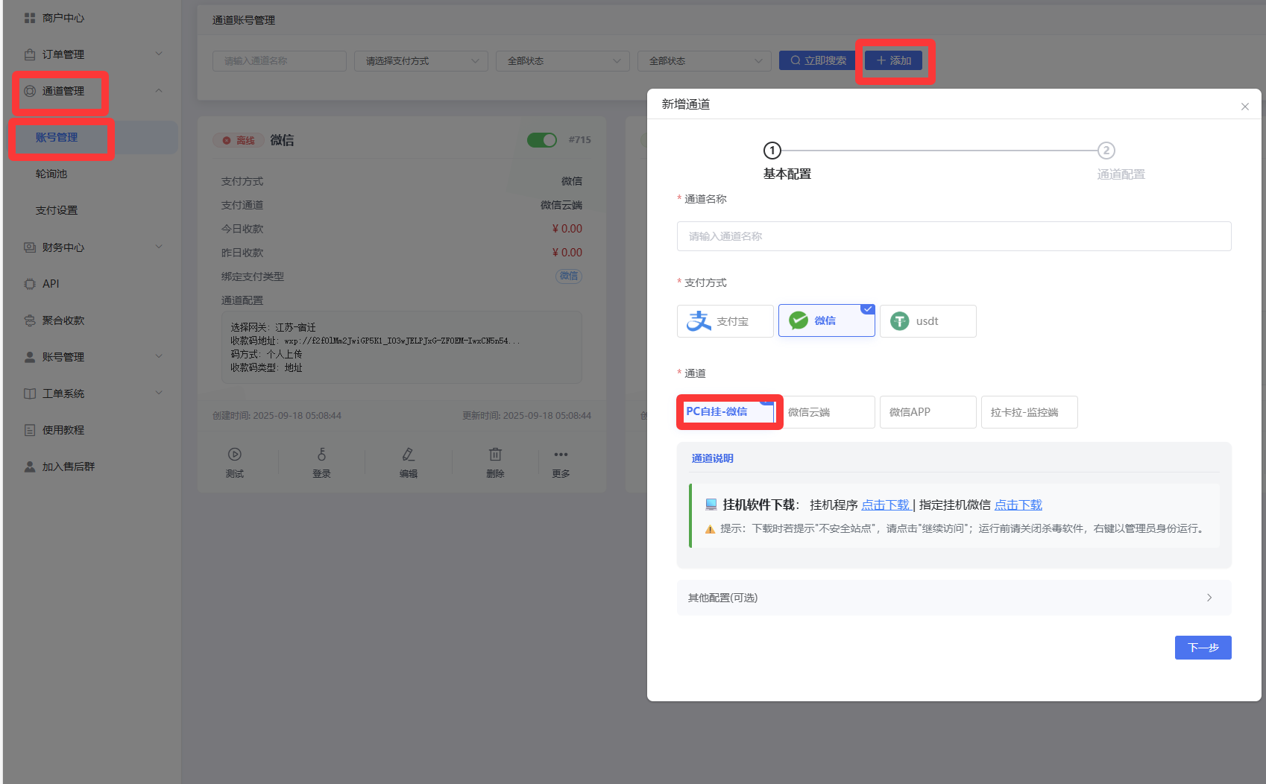Open the API sidebar item
1266x784 pixels.
[x=51, y=284]
